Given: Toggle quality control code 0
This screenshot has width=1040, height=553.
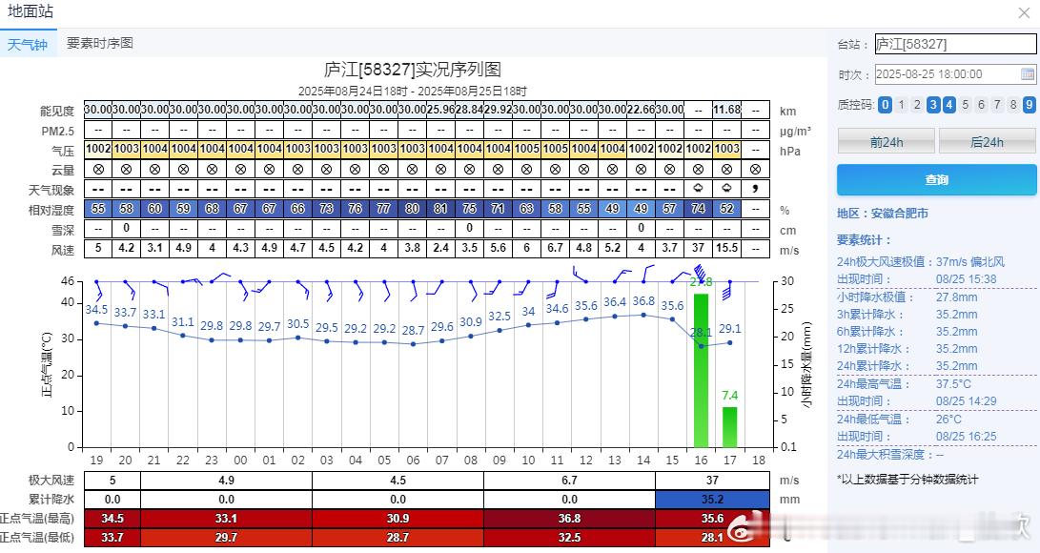Looking at the screenshot, I should [885, 104].
